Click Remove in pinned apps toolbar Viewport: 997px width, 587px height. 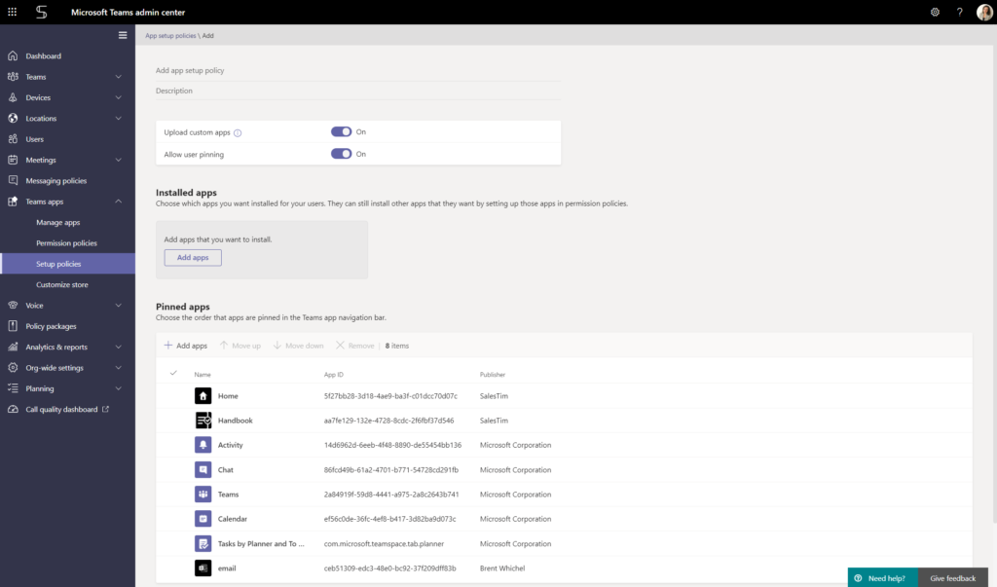point(354,346)
